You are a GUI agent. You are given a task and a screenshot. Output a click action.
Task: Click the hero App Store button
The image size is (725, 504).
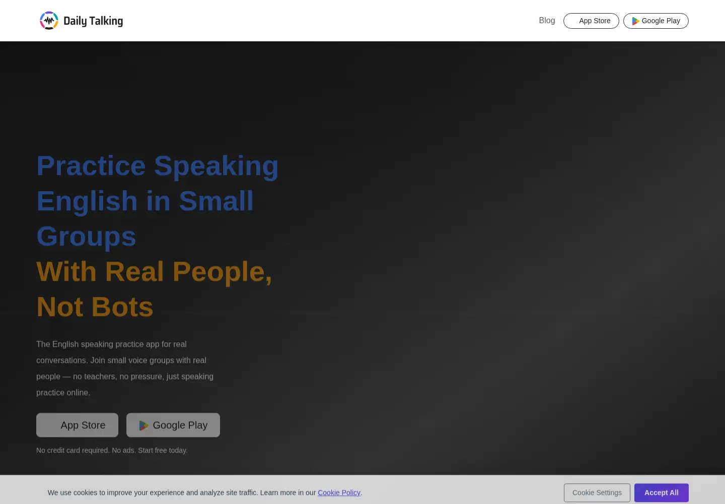[x=77, y=425]
